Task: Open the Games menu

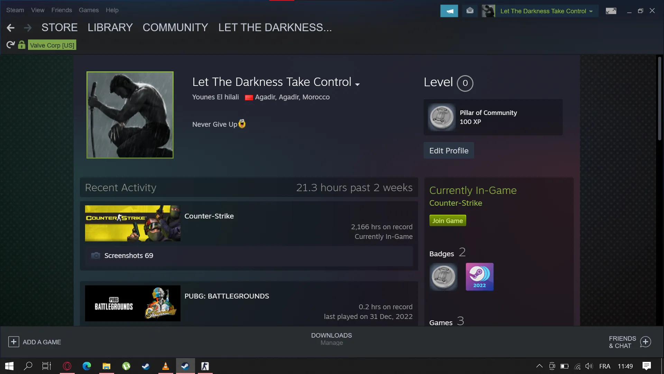Action: (89, 10)
